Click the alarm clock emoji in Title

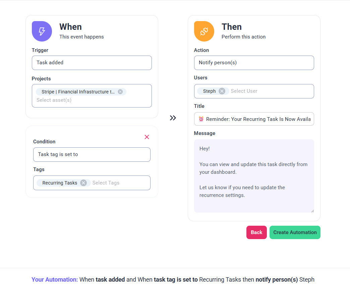click(201, 119)
